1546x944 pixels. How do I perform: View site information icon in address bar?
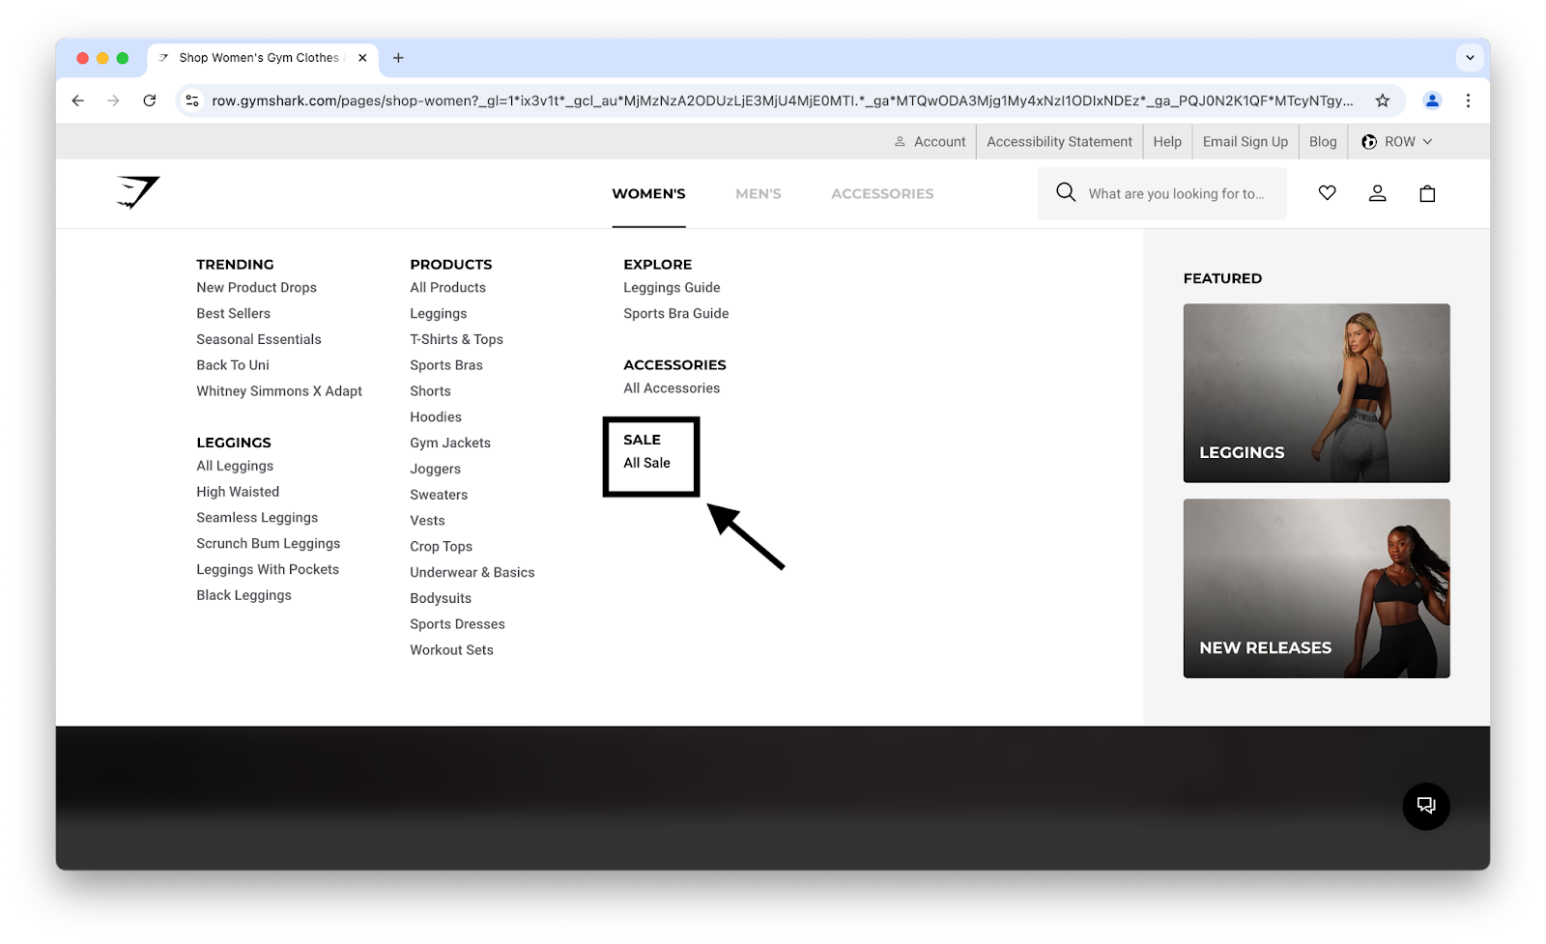pyautogui.click(x=192, y=100)
